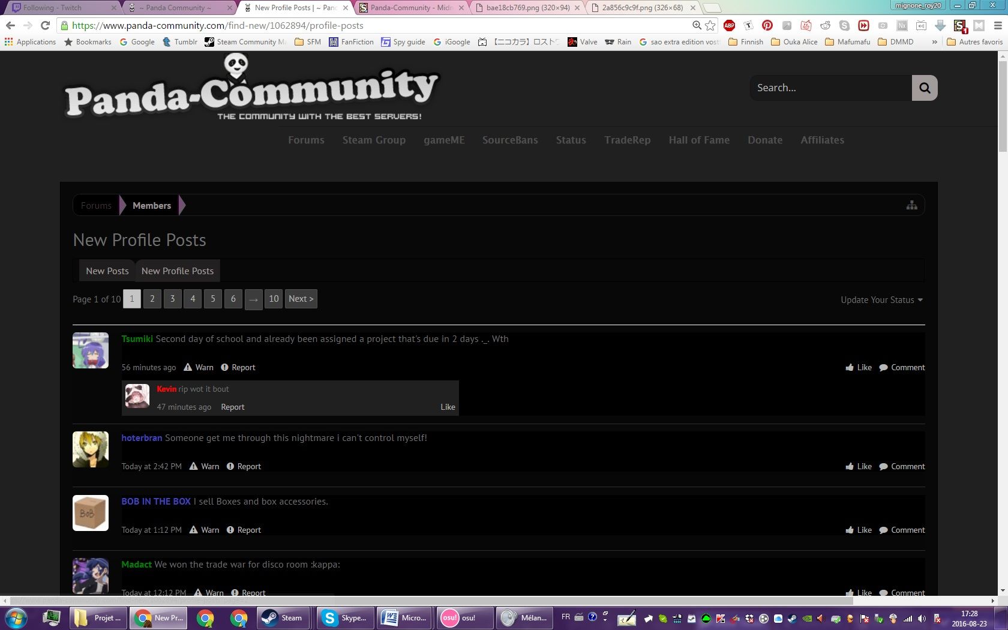Switch to the New Posts tab

tap(107, 271)
